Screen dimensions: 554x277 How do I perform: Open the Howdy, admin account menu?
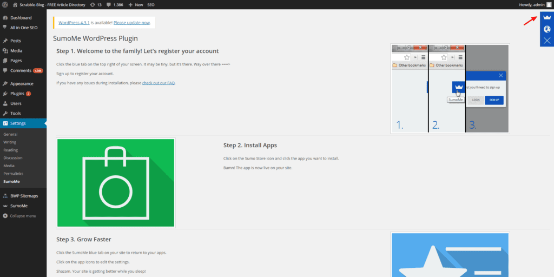[x=535, y=5]
